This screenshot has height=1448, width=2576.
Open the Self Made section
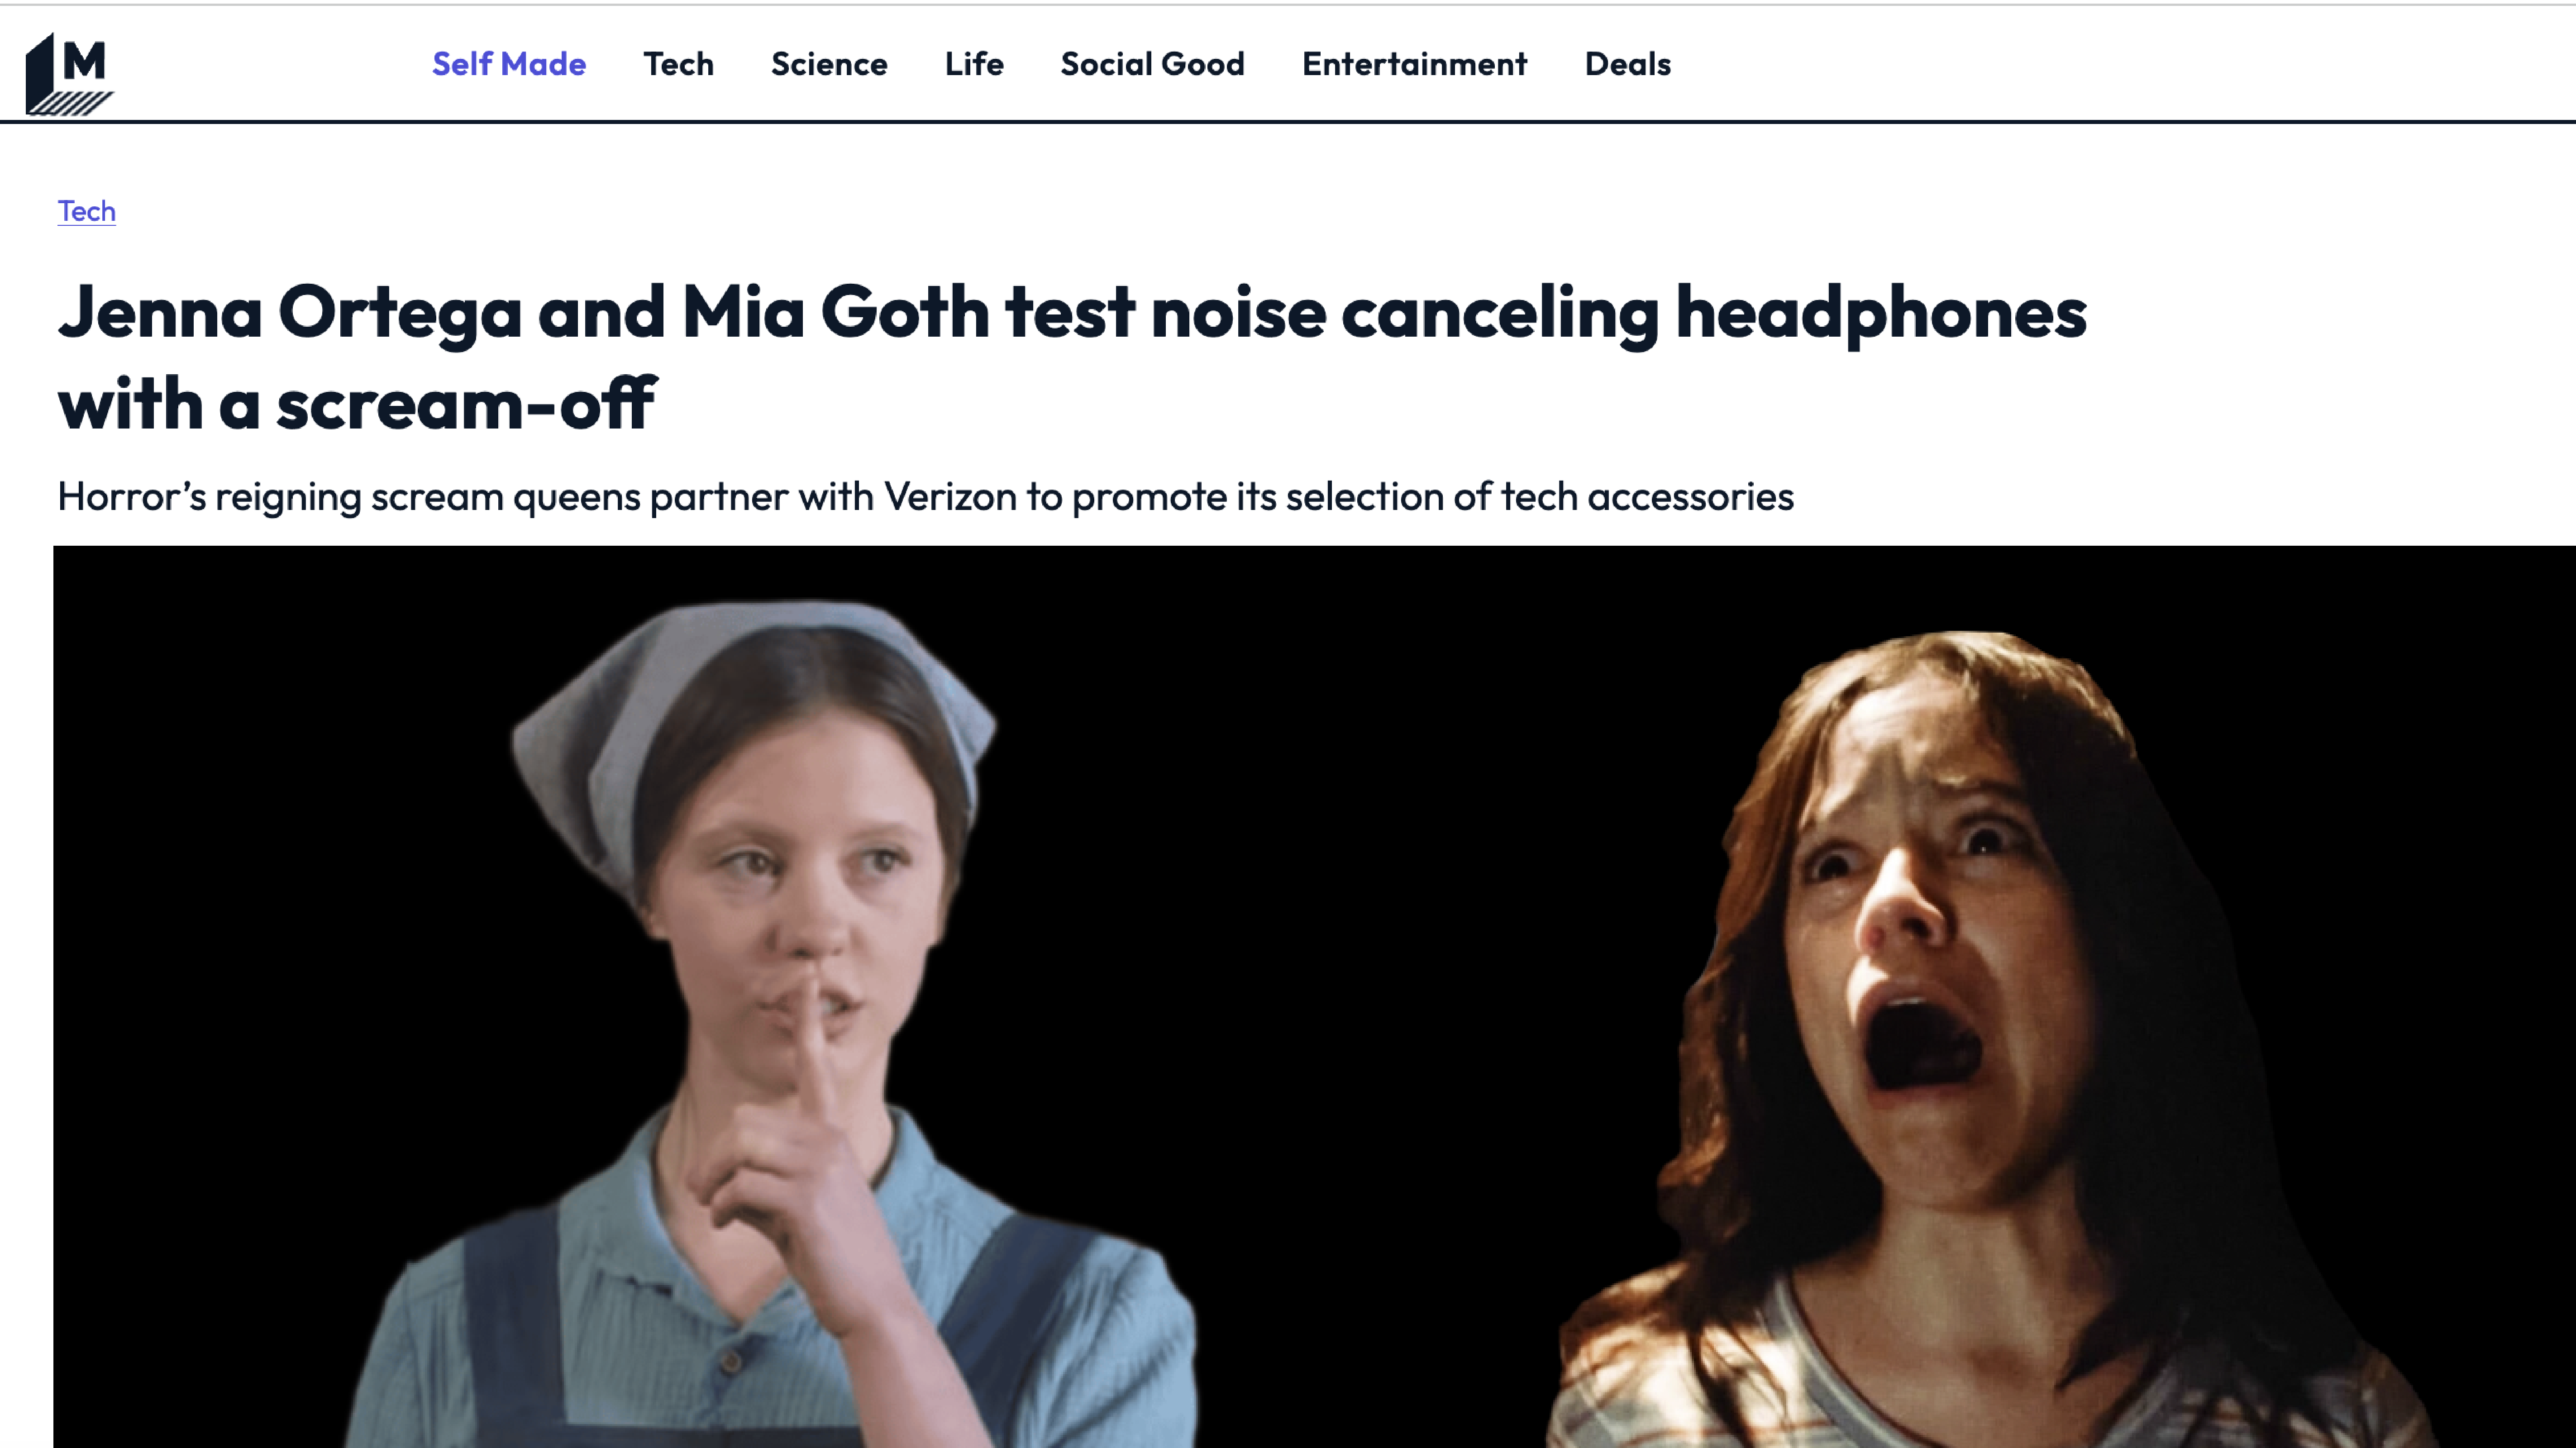[509, 64]
